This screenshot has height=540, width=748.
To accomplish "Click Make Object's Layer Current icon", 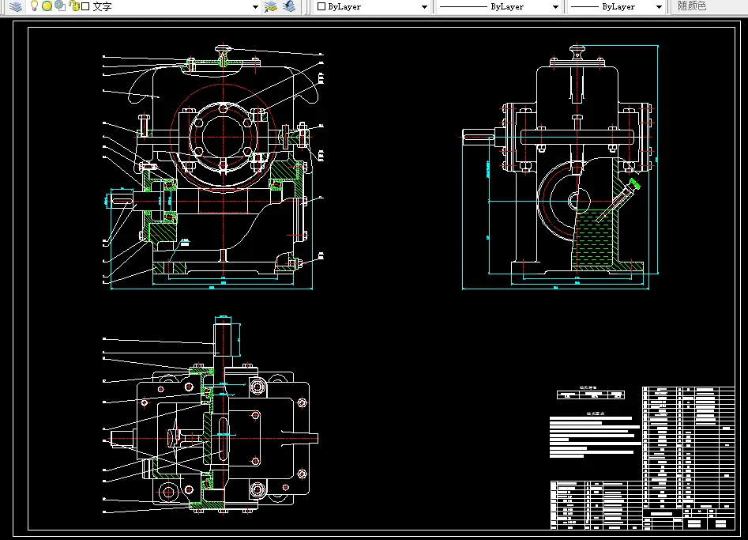I will (271, 6).
